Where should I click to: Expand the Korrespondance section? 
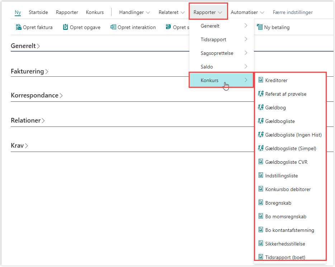37,95
